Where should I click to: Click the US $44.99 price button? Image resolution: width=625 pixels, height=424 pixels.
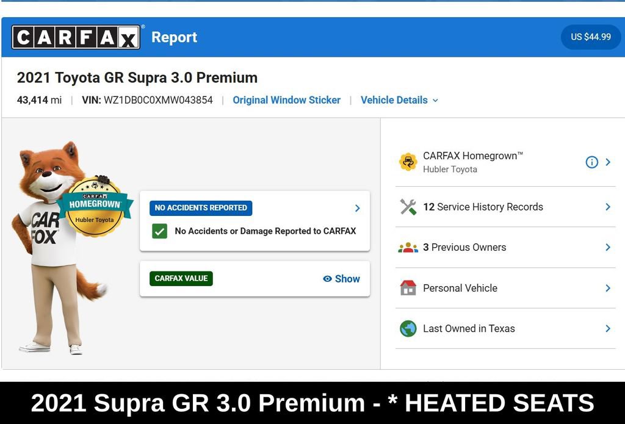[590, 37]
